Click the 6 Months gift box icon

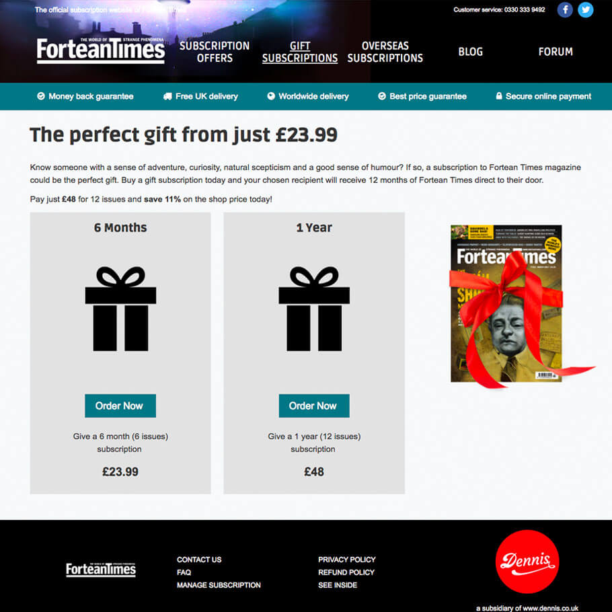coord(120,309)
